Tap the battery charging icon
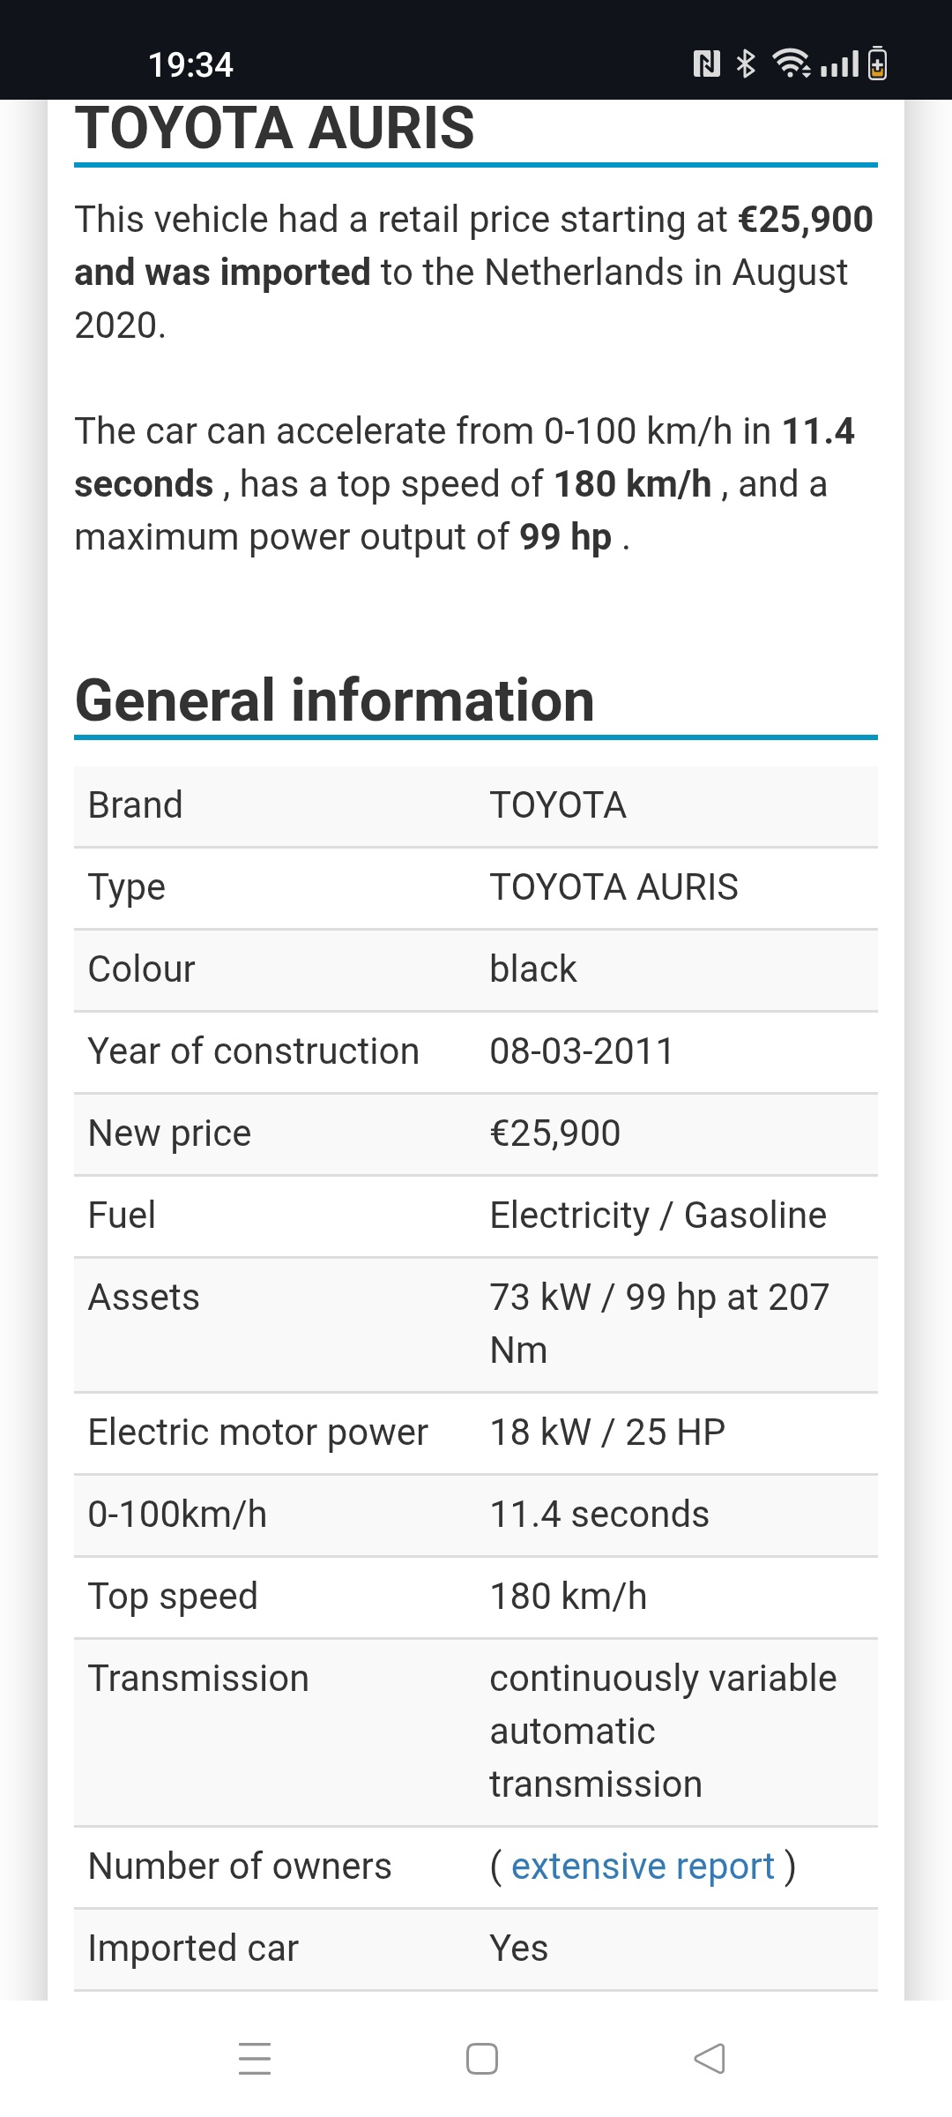This screenshot has height=2117, width=952. coord(877,64)
